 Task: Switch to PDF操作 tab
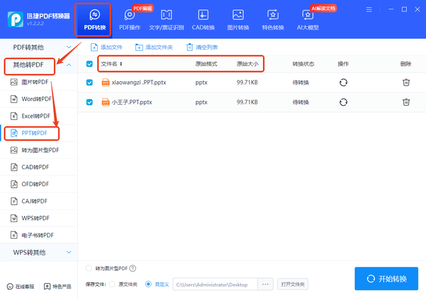coord(130,19)
